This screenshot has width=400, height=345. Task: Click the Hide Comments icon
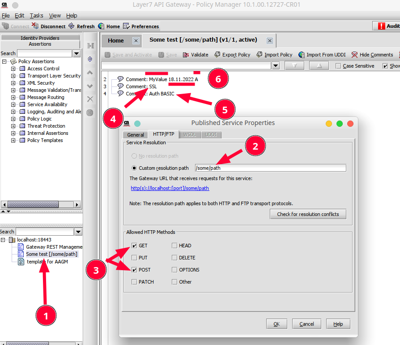pyautogui.click(x=355, y=55)
